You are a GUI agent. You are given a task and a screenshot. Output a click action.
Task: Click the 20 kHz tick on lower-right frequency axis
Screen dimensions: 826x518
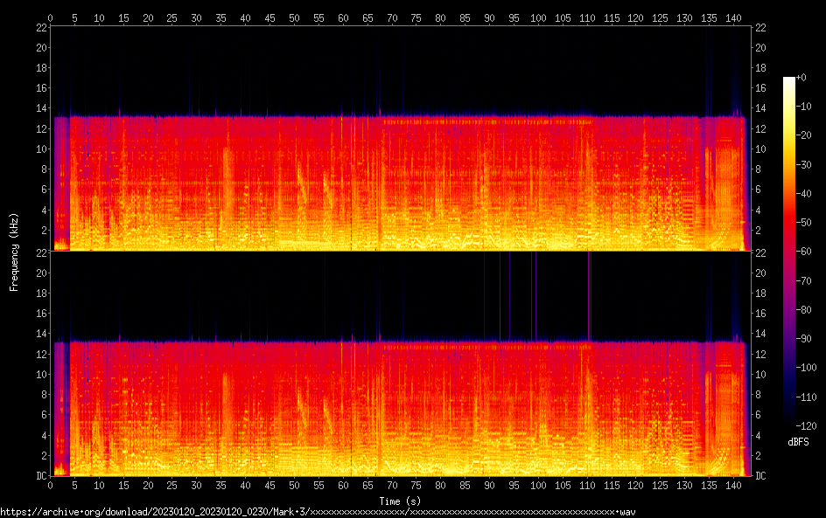(x=760, y=273)
